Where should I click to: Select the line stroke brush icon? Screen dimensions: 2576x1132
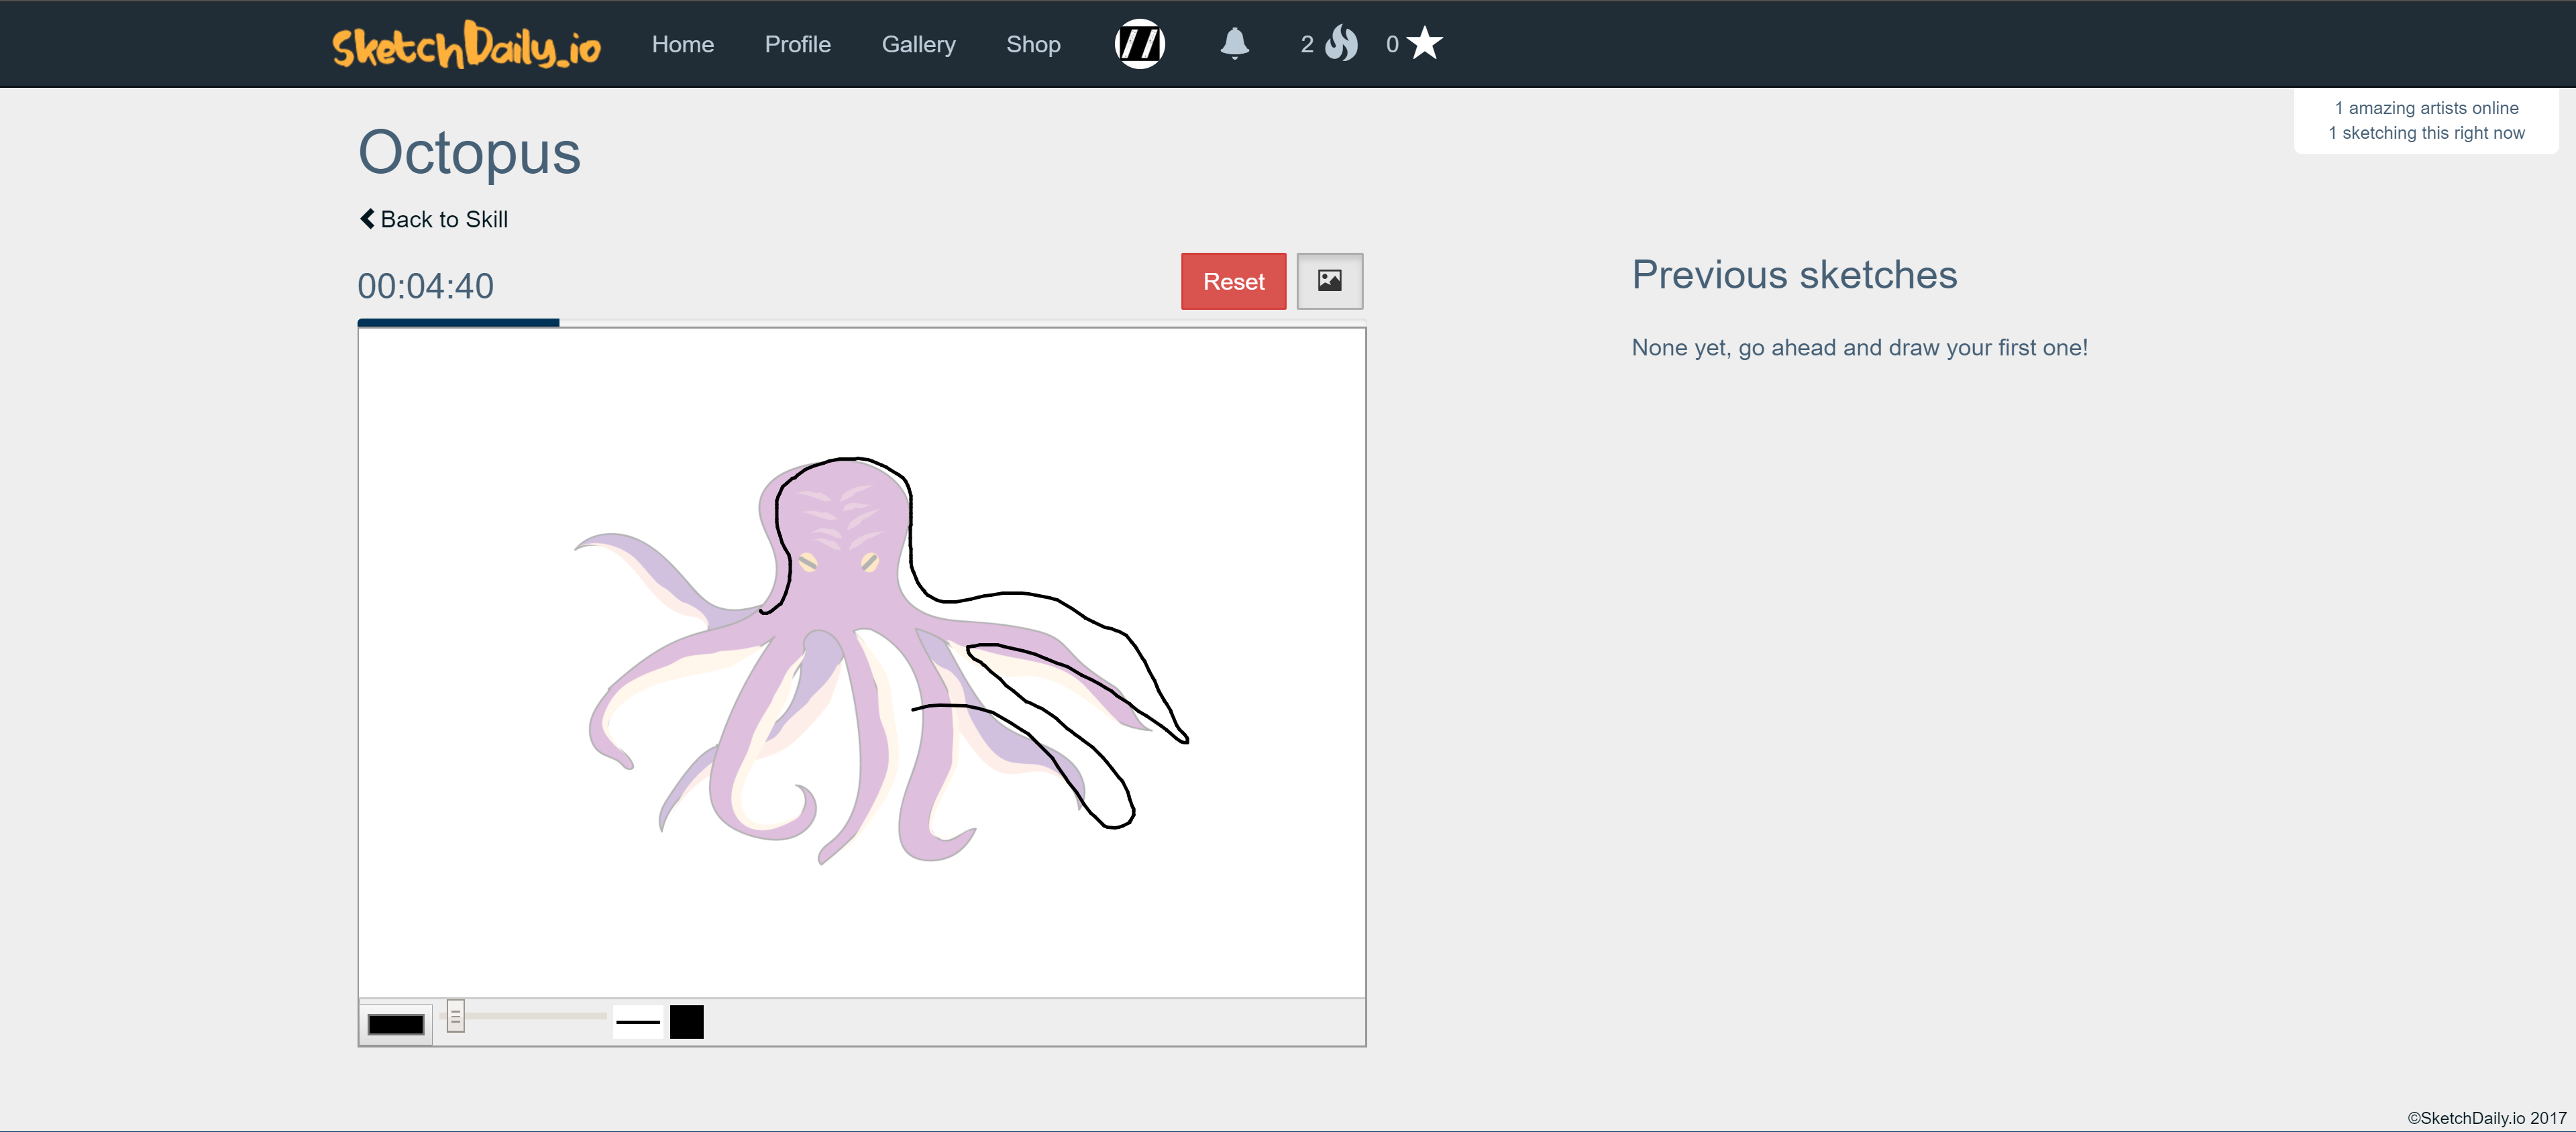click(x=638, y=1022)
